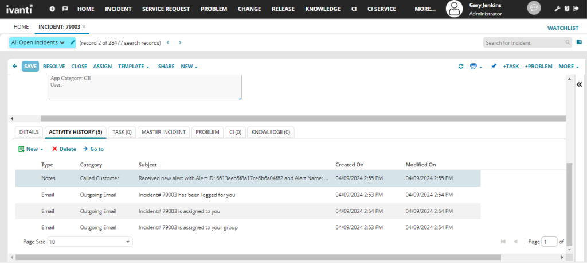Screen dimensions: 587x264
Task: Click the folder icon next to search
Action: (579, 42)
